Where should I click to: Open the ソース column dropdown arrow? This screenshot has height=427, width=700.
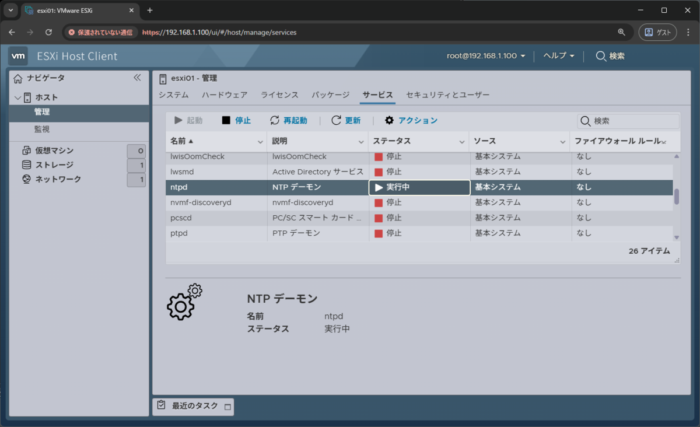pyautogui.click(x=563, y=142)
